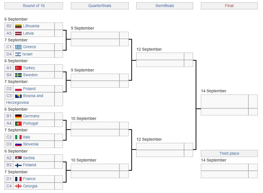Open the Semifinals header link

pos(165,6)
